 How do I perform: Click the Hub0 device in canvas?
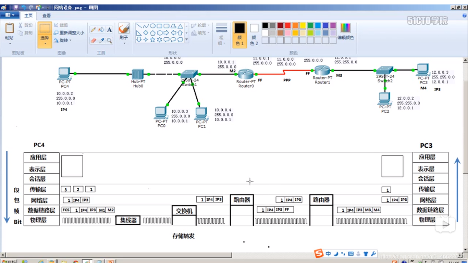click(x=138, y=74)
